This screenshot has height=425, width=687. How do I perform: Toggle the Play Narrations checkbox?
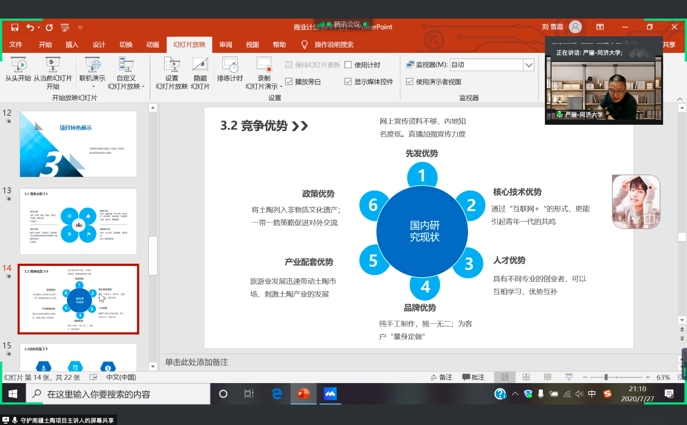click(x=289, y=82)
